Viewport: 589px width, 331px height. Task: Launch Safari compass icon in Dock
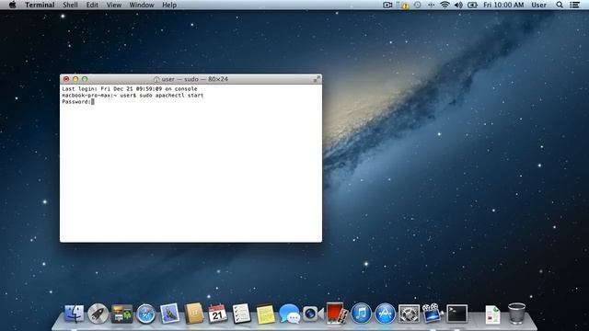(145, 314)
